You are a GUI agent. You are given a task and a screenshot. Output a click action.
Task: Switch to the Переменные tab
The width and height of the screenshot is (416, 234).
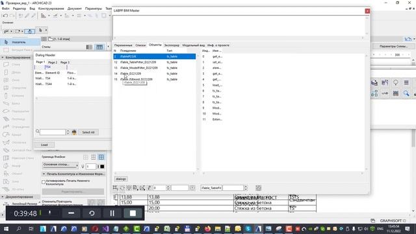click(x=123, y=45)
